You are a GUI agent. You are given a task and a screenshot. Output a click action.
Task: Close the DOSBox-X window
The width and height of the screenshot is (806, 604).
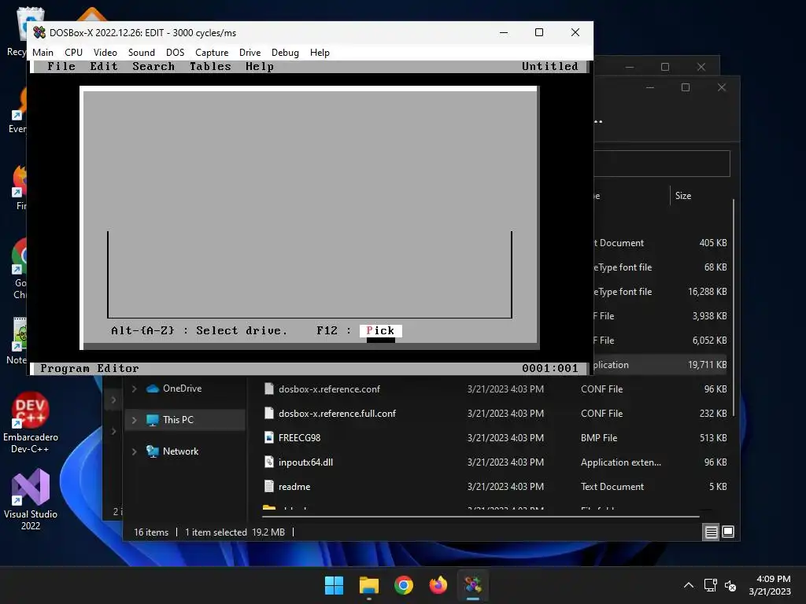[x=575, y=32]
